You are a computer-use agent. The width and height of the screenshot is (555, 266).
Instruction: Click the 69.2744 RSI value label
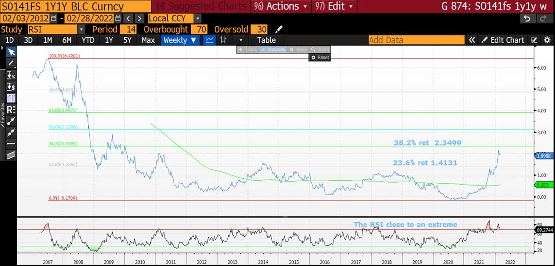(544, 229)
